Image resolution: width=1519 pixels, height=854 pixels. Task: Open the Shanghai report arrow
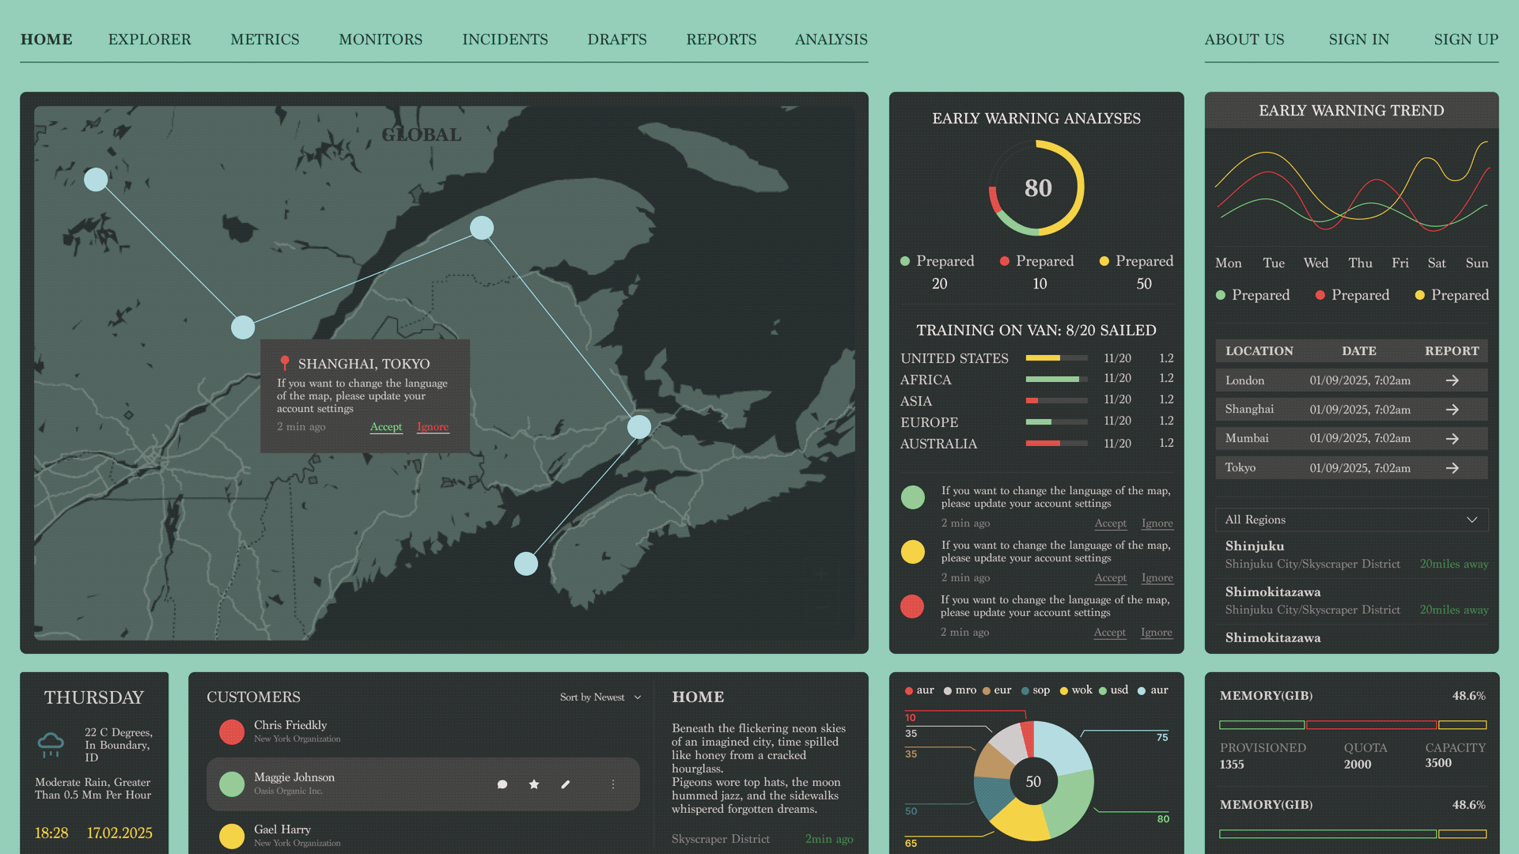[1453, 410]
